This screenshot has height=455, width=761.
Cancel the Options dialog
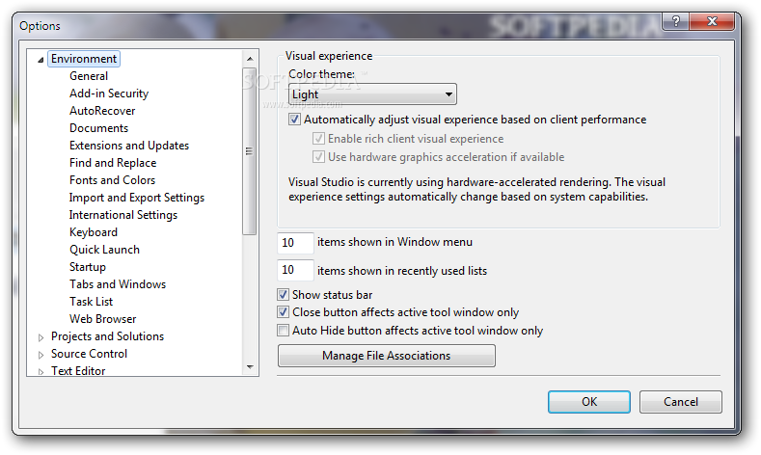click(680, 402)
